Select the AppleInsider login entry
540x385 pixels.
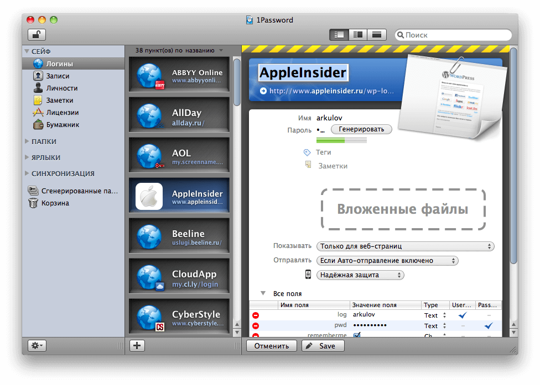(x=179, y=196)
